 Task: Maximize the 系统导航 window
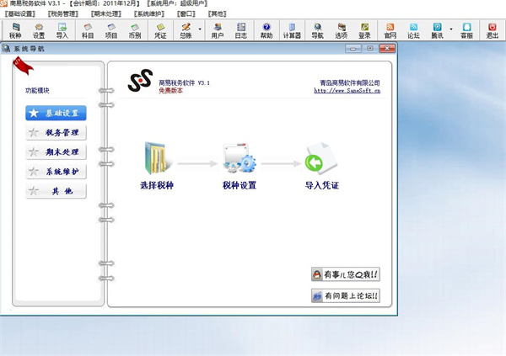370,49
